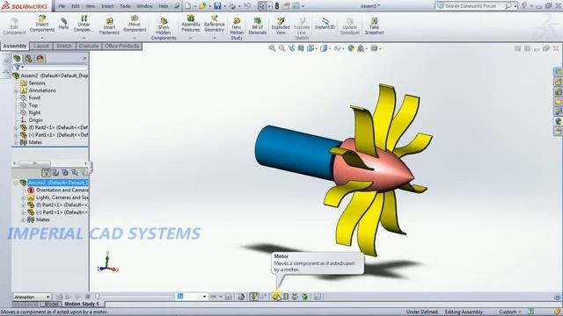Screen dimensions: 563x316
Task: Open the Help question mark icon
Action: tap(524, 6)
